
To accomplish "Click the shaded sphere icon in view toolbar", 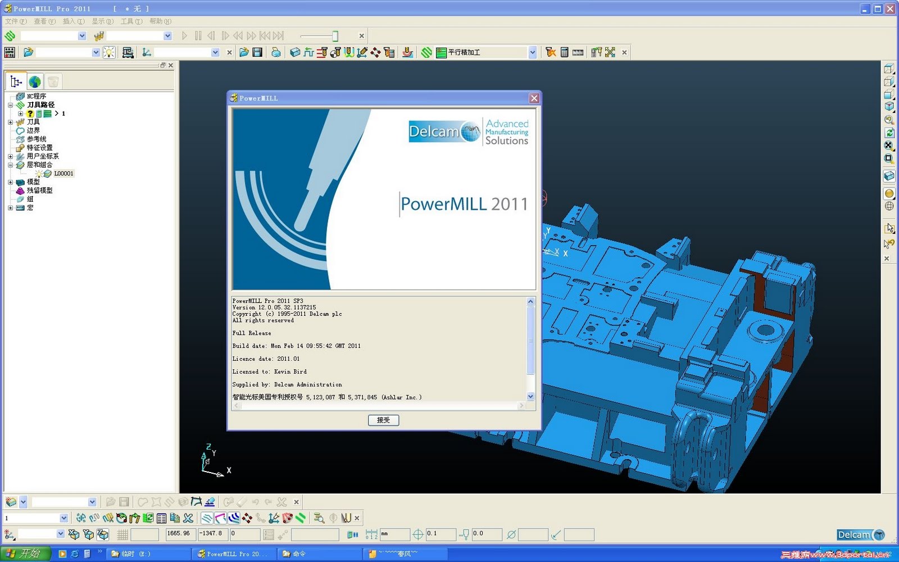I will tap(889, 193).
